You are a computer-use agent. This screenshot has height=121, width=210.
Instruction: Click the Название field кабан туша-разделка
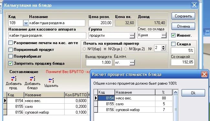(57, 23)
